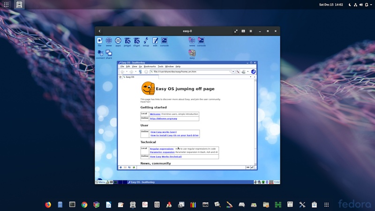Click the 13:02 clock in Easy OS tray
375x211 pixels.
[x=277, y=182]
